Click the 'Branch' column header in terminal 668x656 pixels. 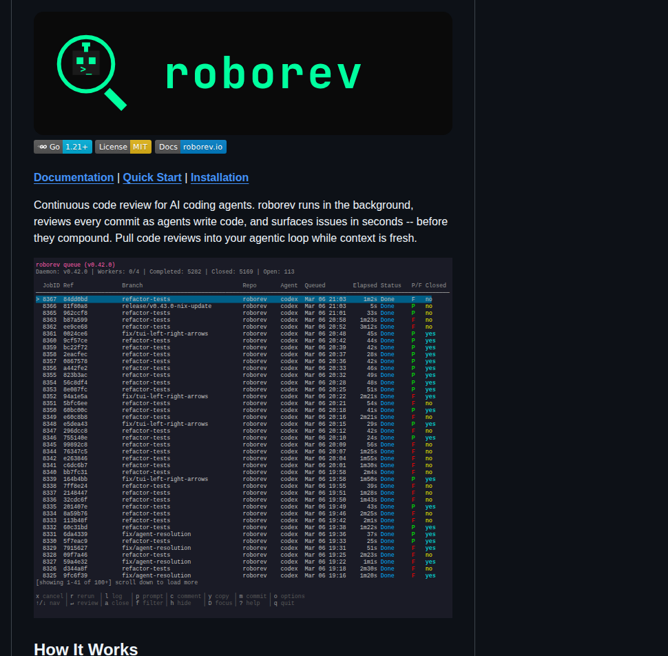(x=132, y=285)
